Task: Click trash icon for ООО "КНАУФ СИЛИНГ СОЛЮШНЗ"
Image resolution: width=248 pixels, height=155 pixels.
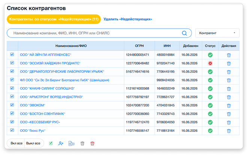Action: (229, 89)
